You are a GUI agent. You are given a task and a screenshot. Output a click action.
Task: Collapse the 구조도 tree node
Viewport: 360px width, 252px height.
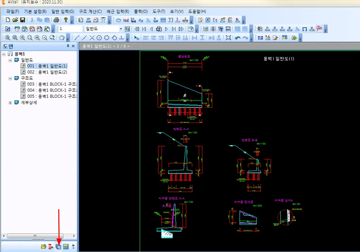pos(10,78)
